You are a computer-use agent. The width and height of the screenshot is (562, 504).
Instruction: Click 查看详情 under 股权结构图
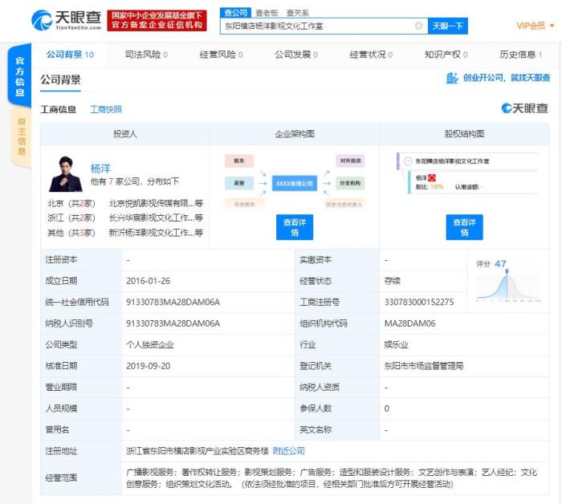pos(464,227)
